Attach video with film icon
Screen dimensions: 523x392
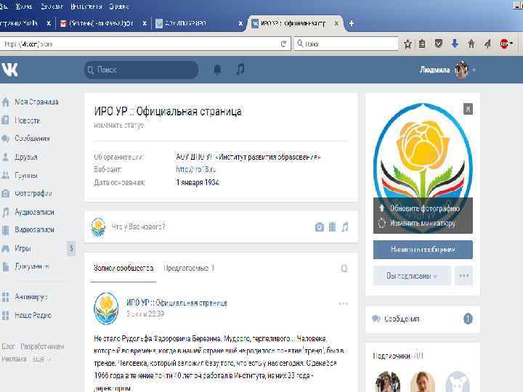tap(332, 227)
